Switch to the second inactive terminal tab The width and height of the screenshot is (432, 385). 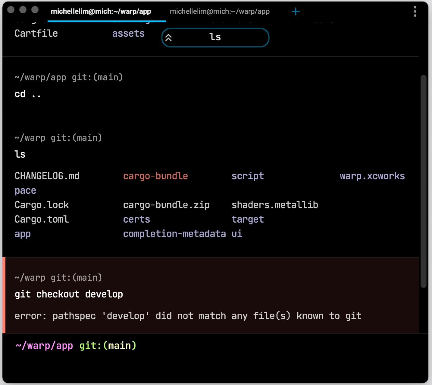tap(220, 12)
